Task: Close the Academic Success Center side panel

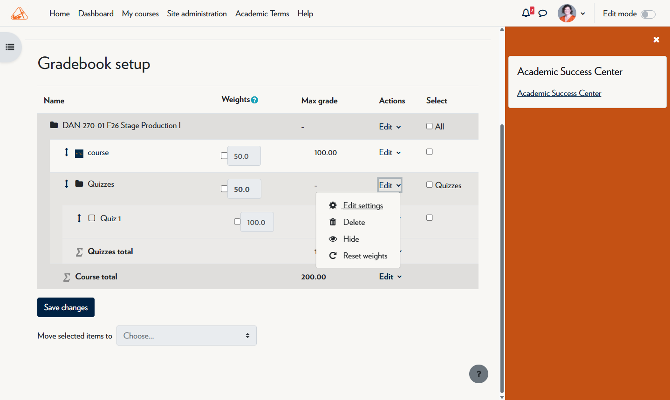Action: click(x=656, y=40)
